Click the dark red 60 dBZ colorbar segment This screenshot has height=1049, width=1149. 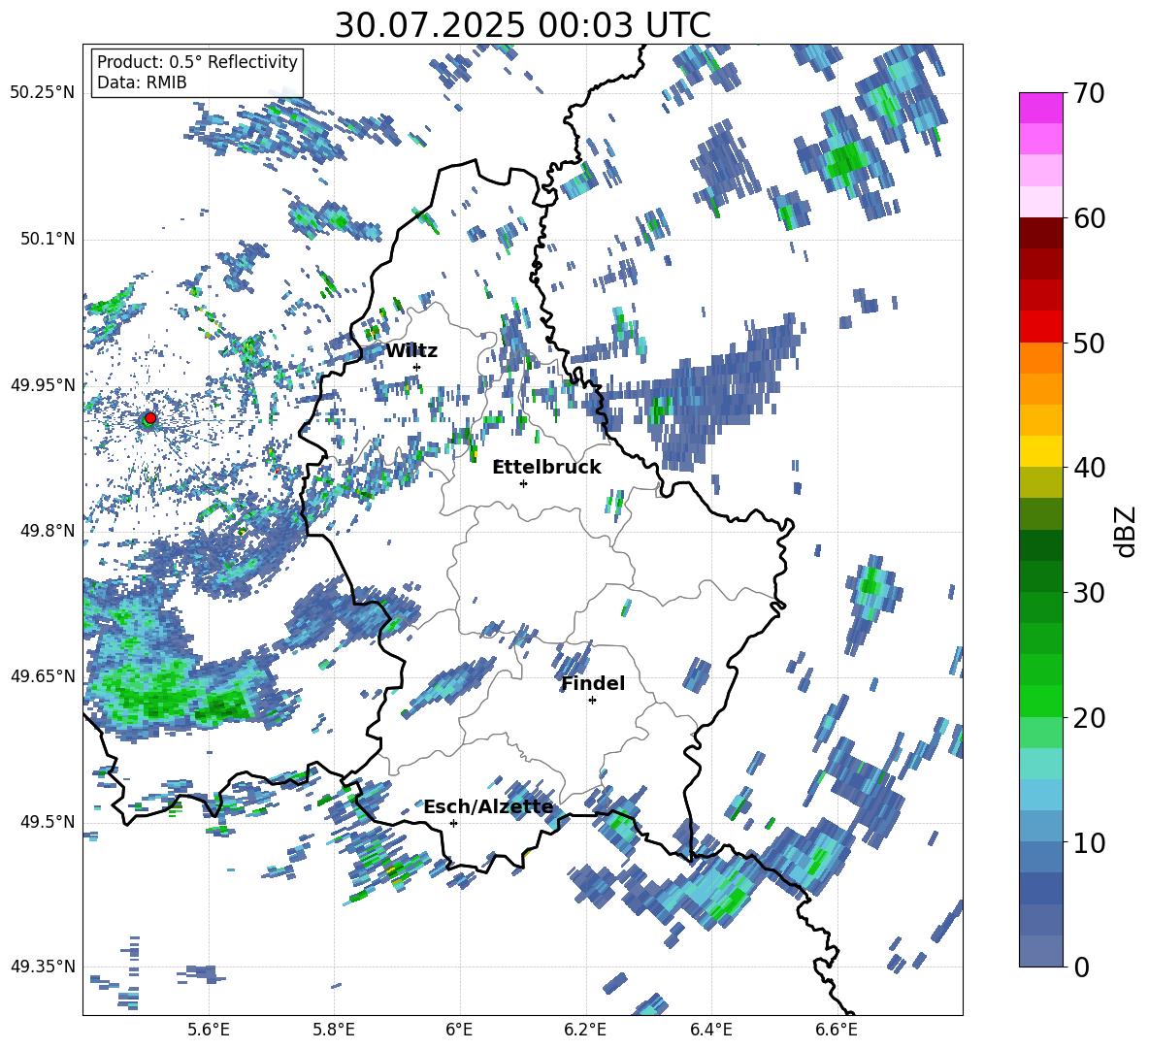(x=1040, y=232)
